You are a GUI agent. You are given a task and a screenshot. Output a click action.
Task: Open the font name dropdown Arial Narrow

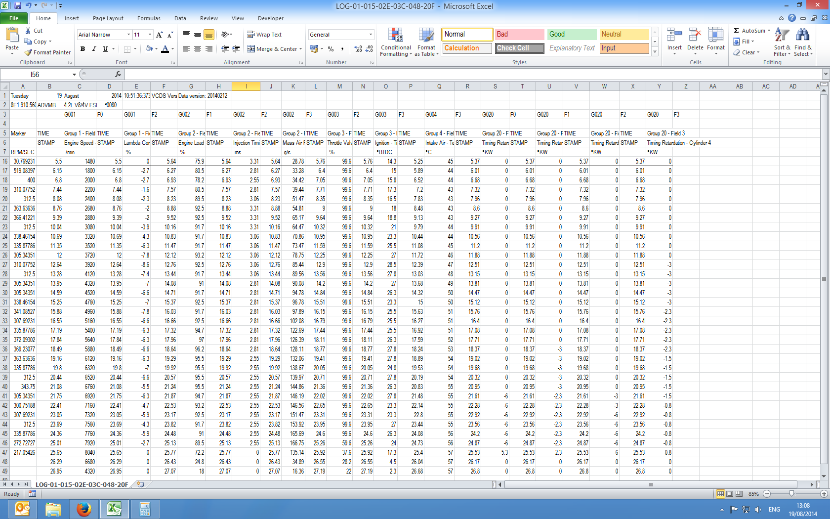click(128, 35)
